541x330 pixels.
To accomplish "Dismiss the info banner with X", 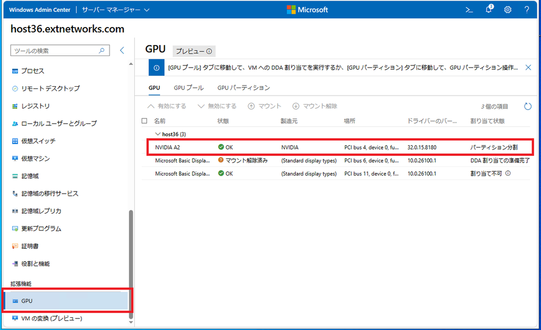I will click(x=528, y=68).
